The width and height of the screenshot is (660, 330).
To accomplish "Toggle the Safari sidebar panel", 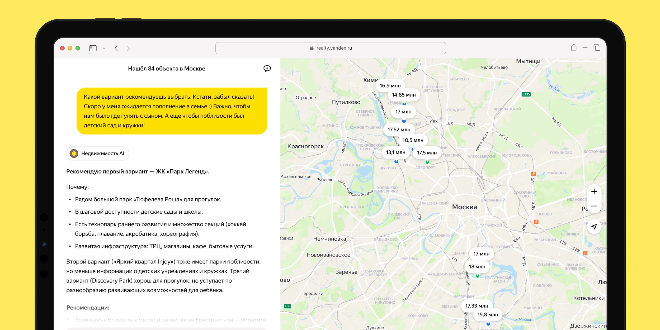I will click(x=93, y=48).
